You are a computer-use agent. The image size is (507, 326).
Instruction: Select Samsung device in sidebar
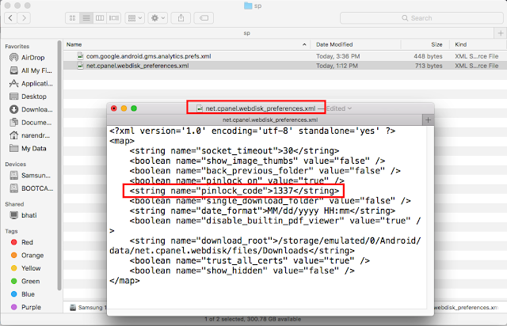click(x=30, y=176)
